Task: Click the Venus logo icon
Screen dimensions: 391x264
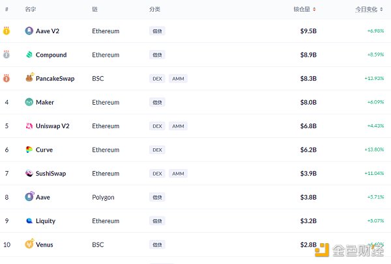Action: click(x=29, y=244)
